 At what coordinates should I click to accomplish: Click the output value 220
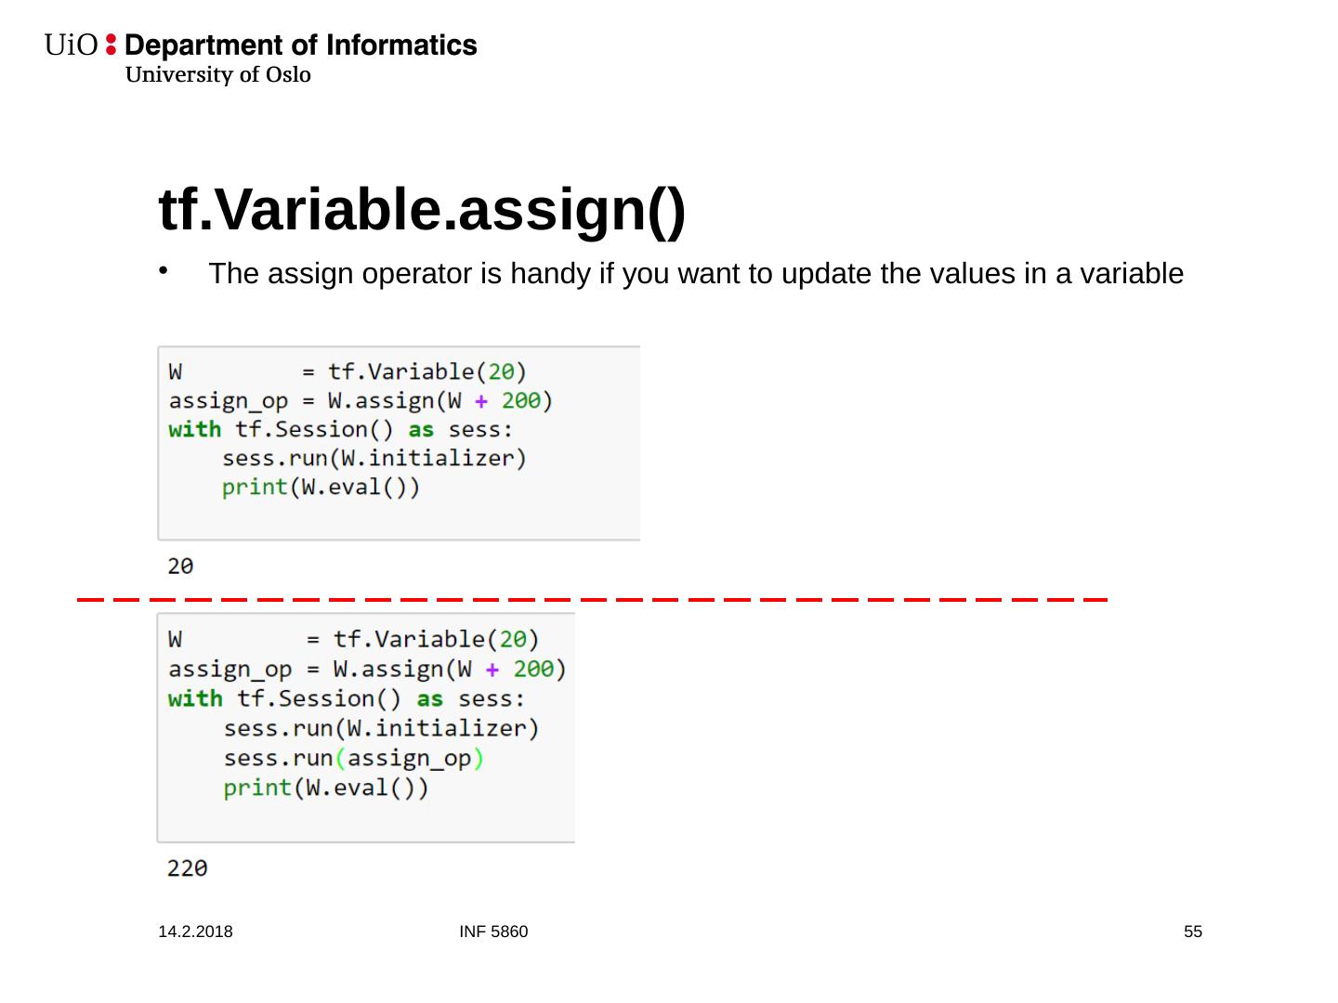pyautogui.click(x=187, y=868)
